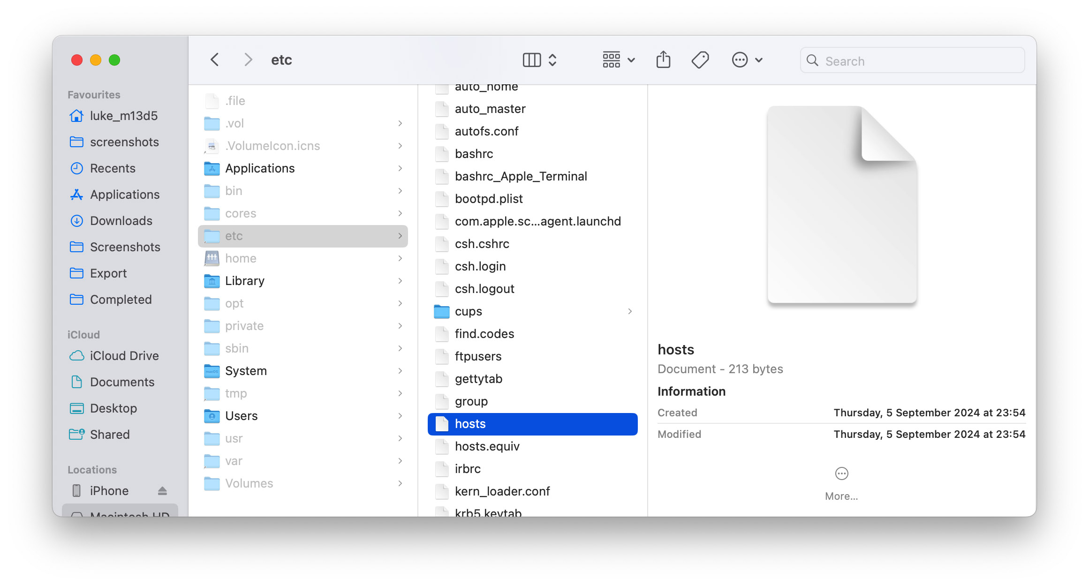Expand the cups folder in etc
Image resolution: width=1089 pixels, height=586 pixels.
[628, 310]
